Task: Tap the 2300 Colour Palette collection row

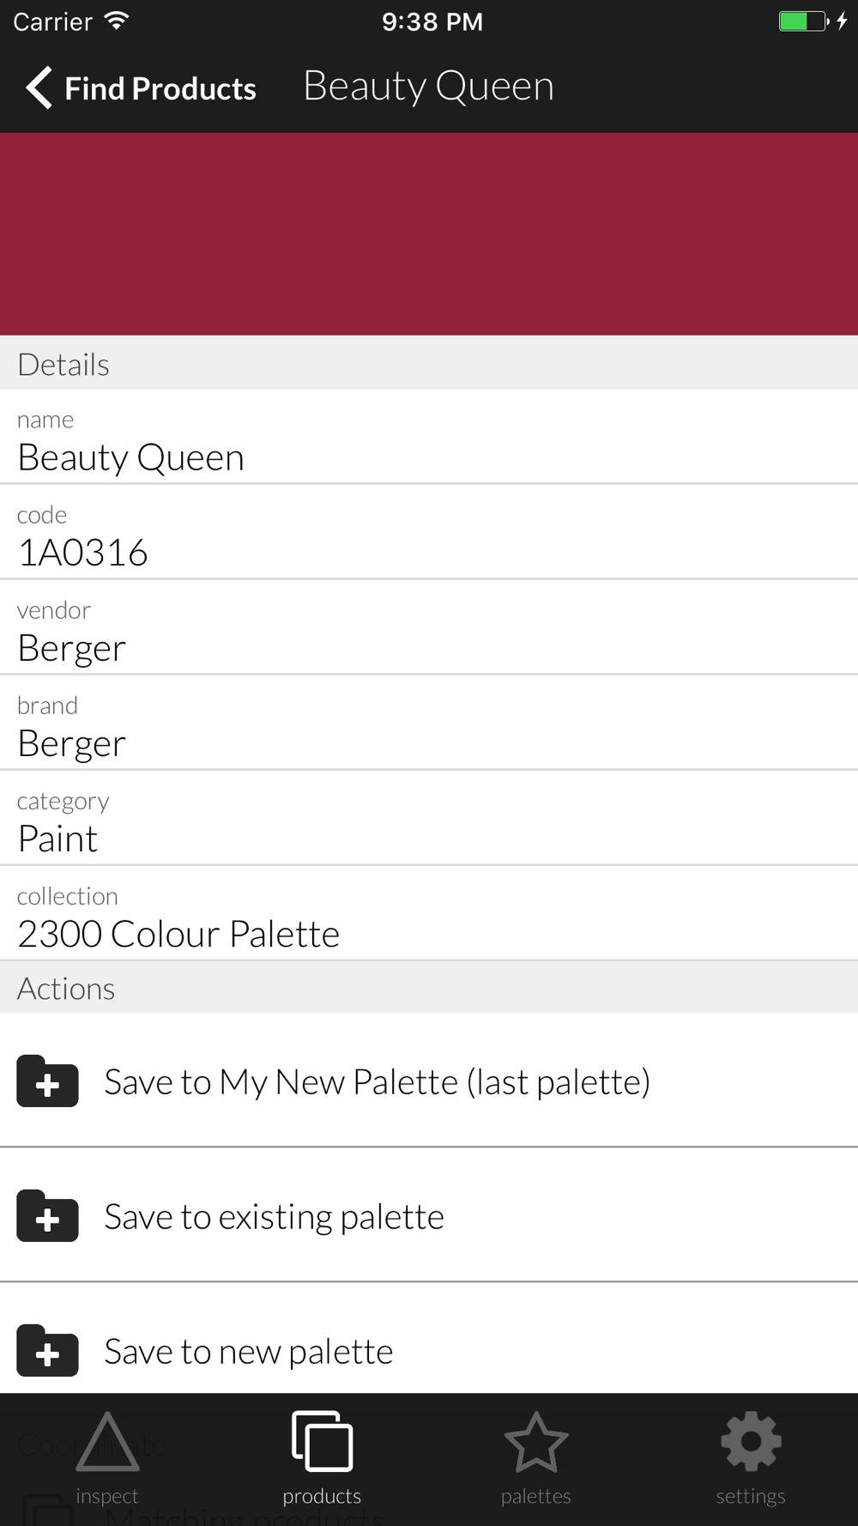Action: pyautogui.click(x=429, y=913)
